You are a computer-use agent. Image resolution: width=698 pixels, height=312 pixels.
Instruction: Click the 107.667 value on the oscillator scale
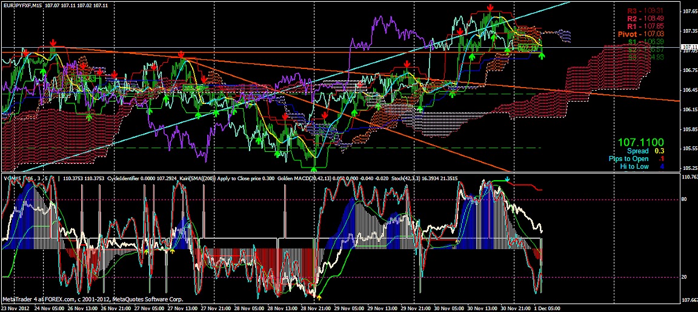coord(689,299)
